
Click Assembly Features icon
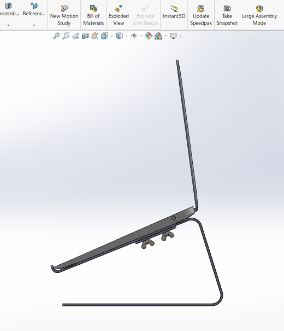(8, 6)
